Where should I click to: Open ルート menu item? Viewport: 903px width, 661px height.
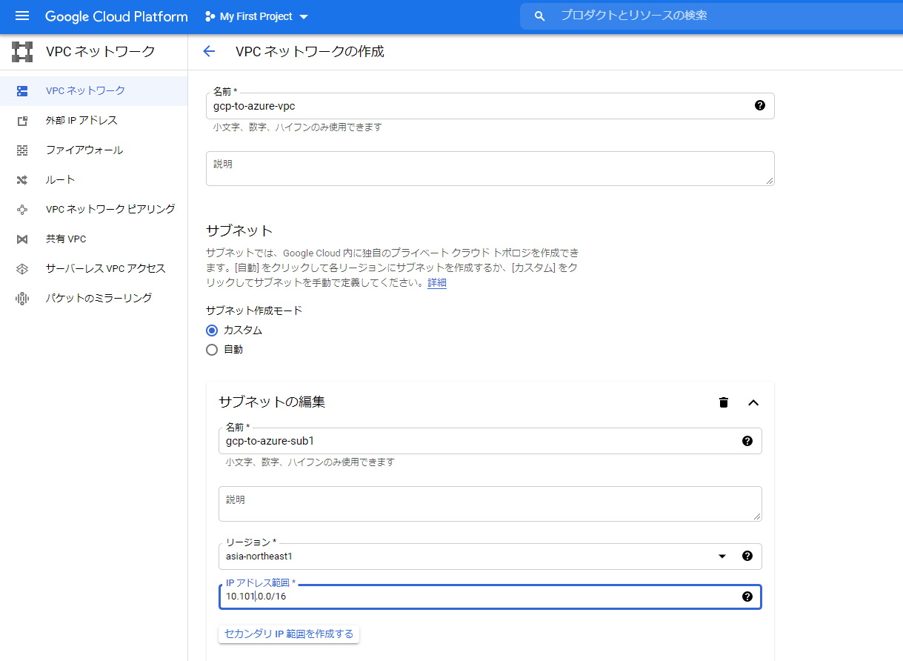tap(93, 180)
